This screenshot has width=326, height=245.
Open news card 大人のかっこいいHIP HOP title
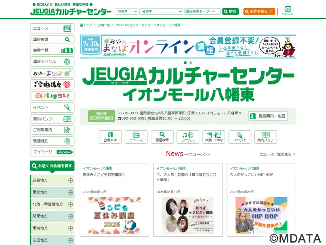[x=251, y=175]
